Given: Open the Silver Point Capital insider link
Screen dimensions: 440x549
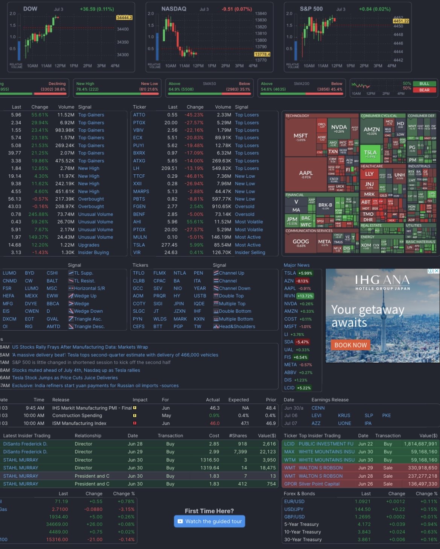Looking at the screenshot, I should coord(319,484).
